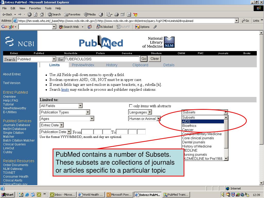Viewport: 264px width, 198px height.
Task: Open the Help menu
Action: coord(58,8)
